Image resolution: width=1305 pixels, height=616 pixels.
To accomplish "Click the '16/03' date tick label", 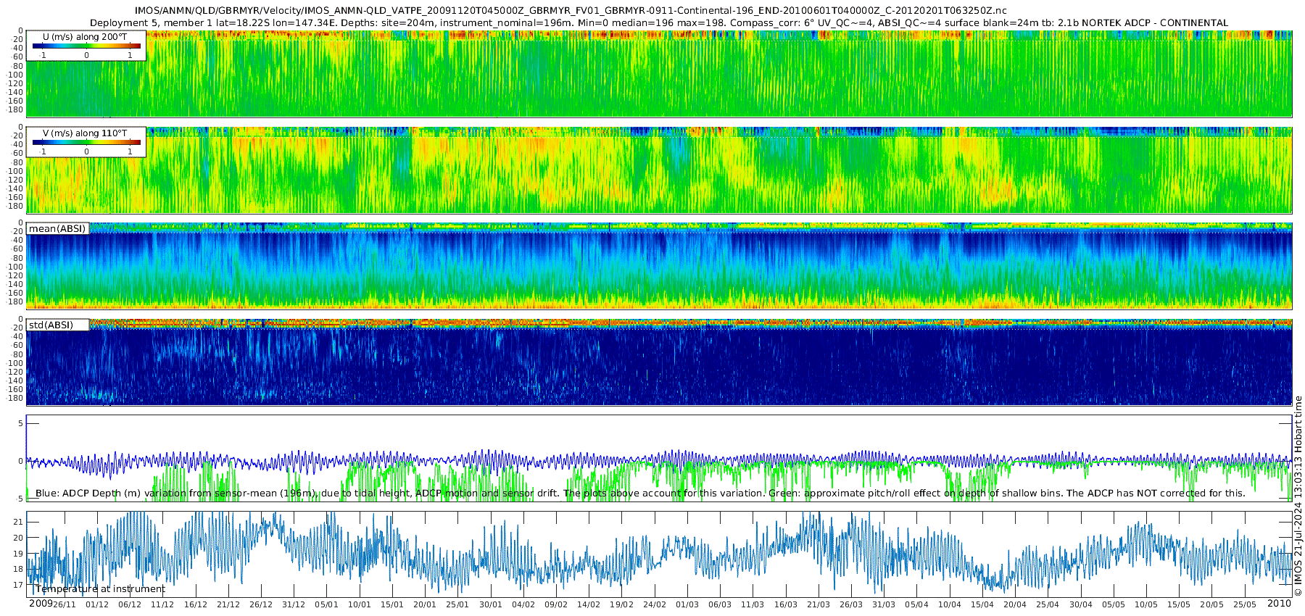I will (x=785, y=604).
